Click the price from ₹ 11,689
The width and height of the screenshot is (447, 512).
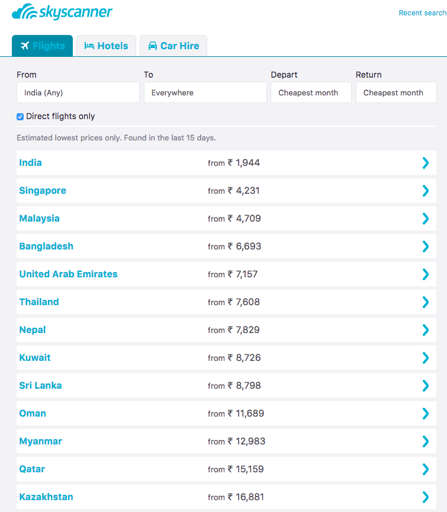pyautogui.click(x=236, y=414)
